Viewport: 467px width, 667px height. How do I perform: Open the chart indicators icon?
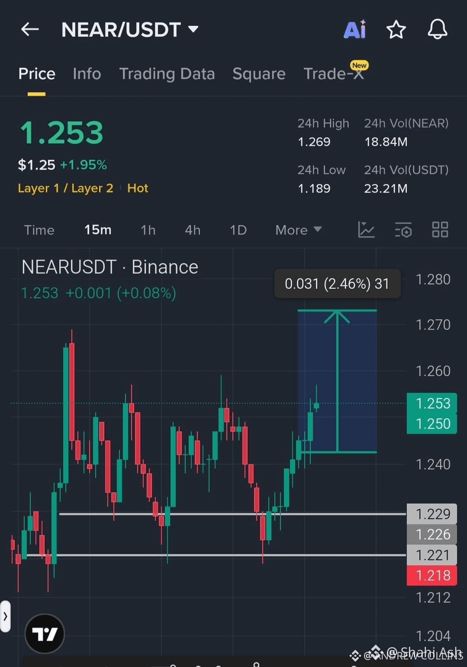pyautogui.click(x=366, y=230)
